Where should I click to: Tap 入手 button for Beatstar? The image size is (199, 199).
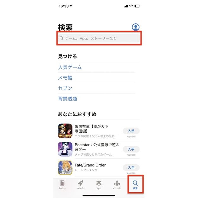131,149
